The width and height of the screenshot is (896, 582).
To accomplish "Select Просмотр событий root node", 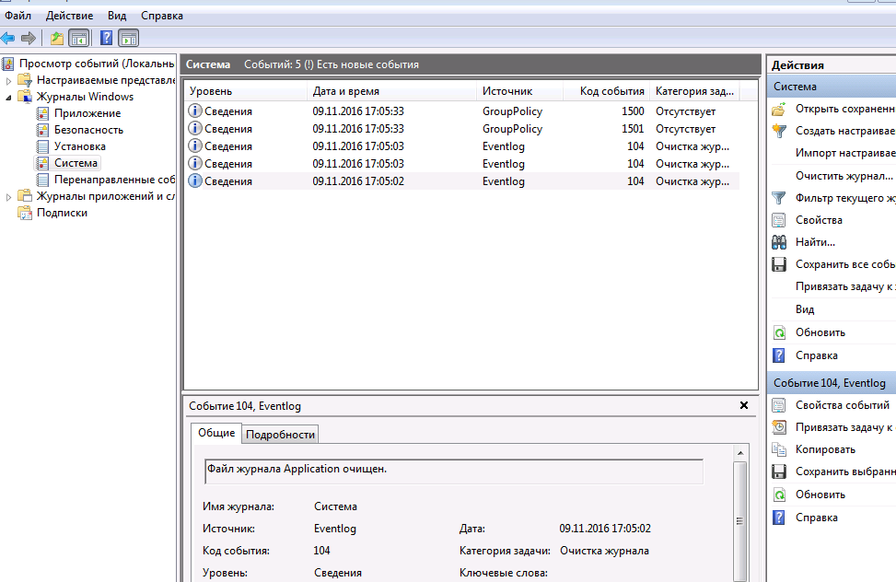I will (96, 64).
